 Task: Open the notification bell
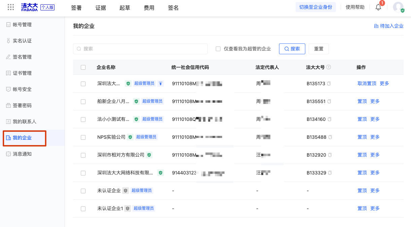pyautogui.click(x=378, y=7)
